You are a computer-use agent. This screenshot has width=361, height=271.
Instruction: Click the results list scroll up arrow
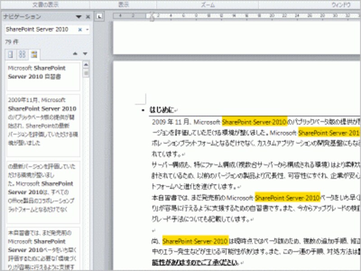pos(86,65)
